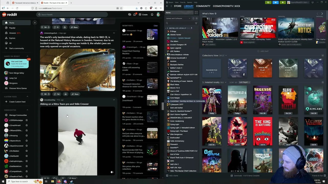
Task: Open comments on whale post showing 764
Action: (57, 94)
